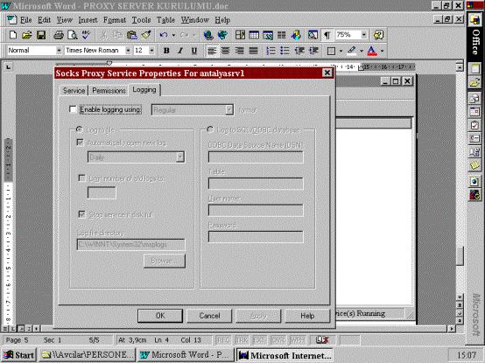Align text right
This screenshot has width=485, height=363.
[239, 51]
